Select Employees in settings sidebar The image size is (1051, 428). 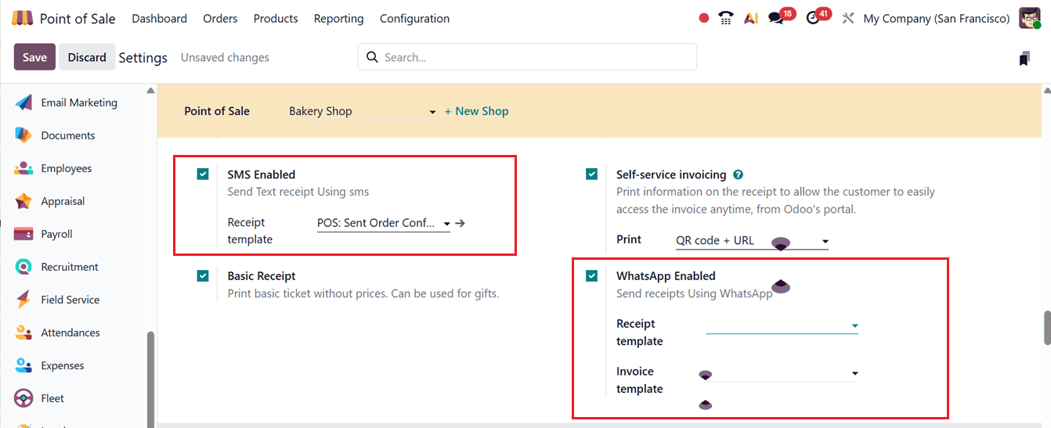point(67,168)
